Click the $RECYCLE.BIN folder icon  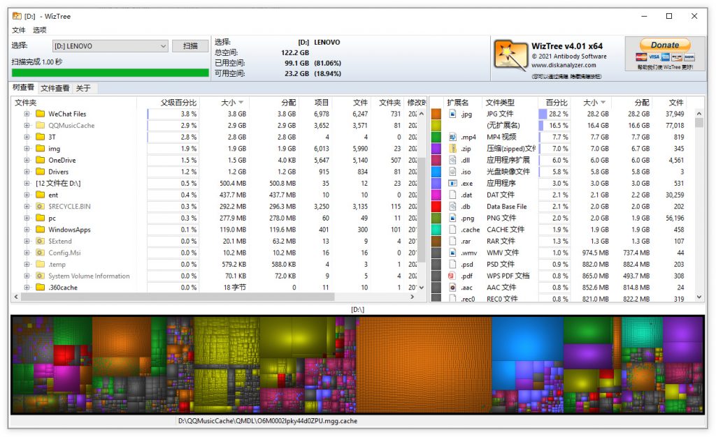coord(40,207)
